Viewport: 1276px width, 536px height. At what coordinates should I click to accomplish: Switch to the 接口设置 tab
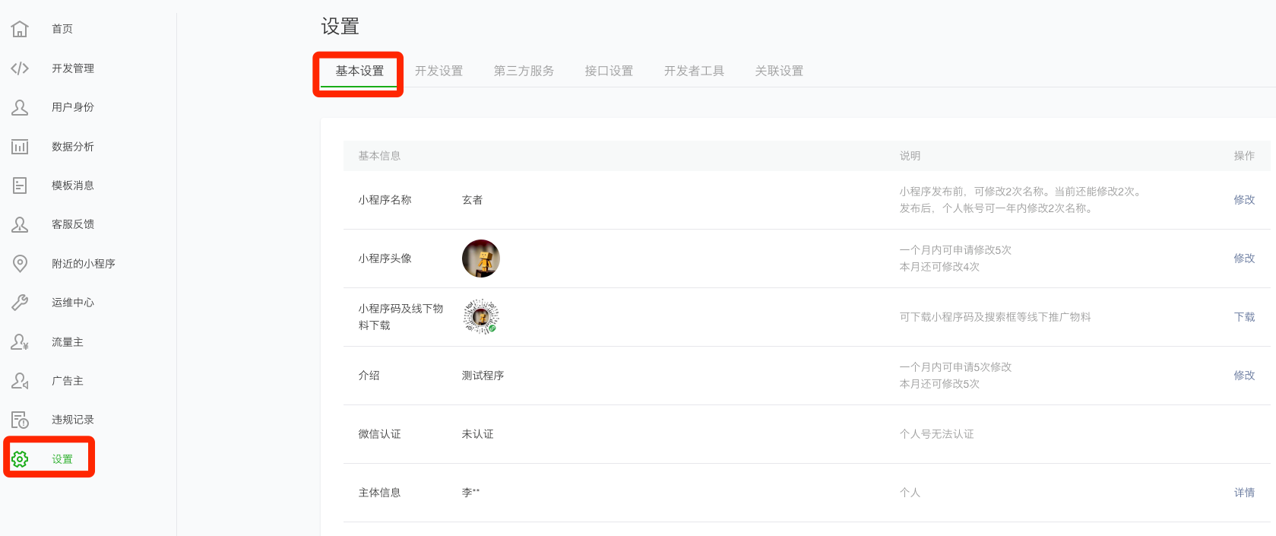tap(609, 71)
